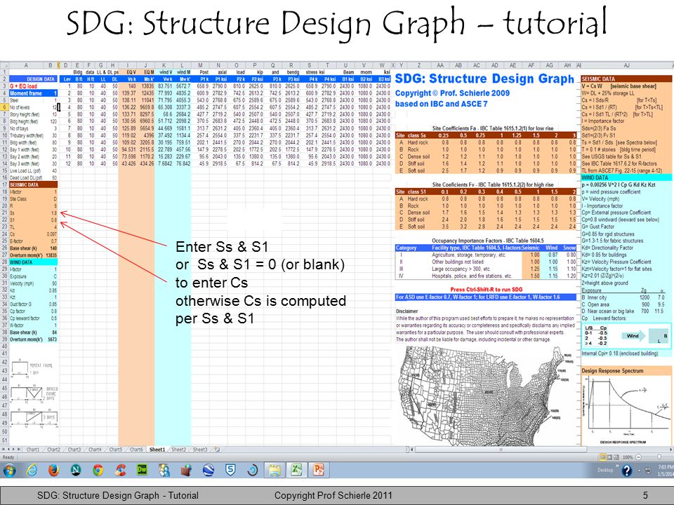
Task: Select column AJ header
Action: (626, 65)
